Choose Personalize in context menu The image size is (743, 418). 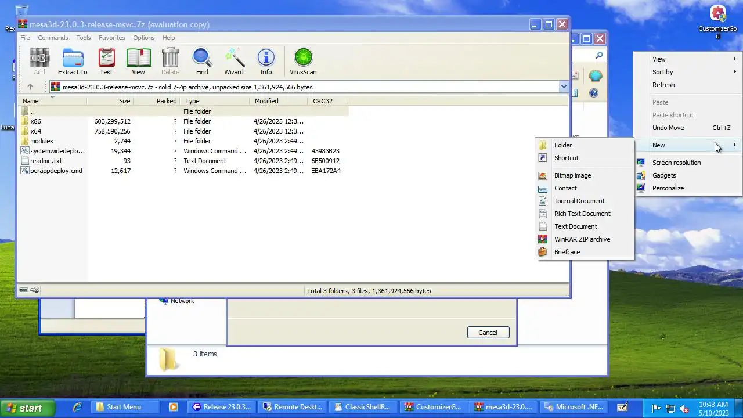[688, 188]
